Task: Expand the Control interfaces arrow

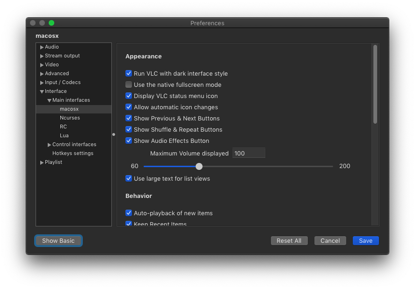Action: [49, 145]
